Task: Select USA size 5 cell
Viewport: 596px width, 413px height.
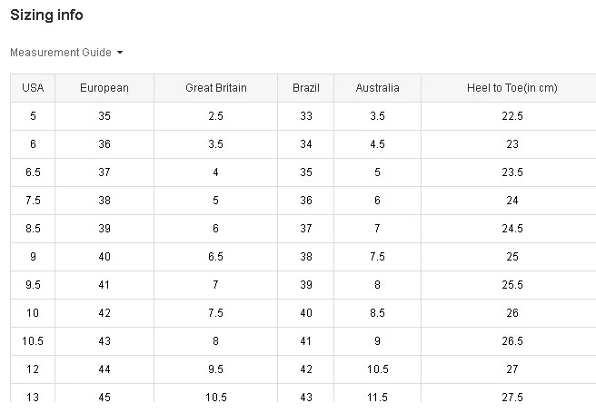Action: tap(33, 116)
